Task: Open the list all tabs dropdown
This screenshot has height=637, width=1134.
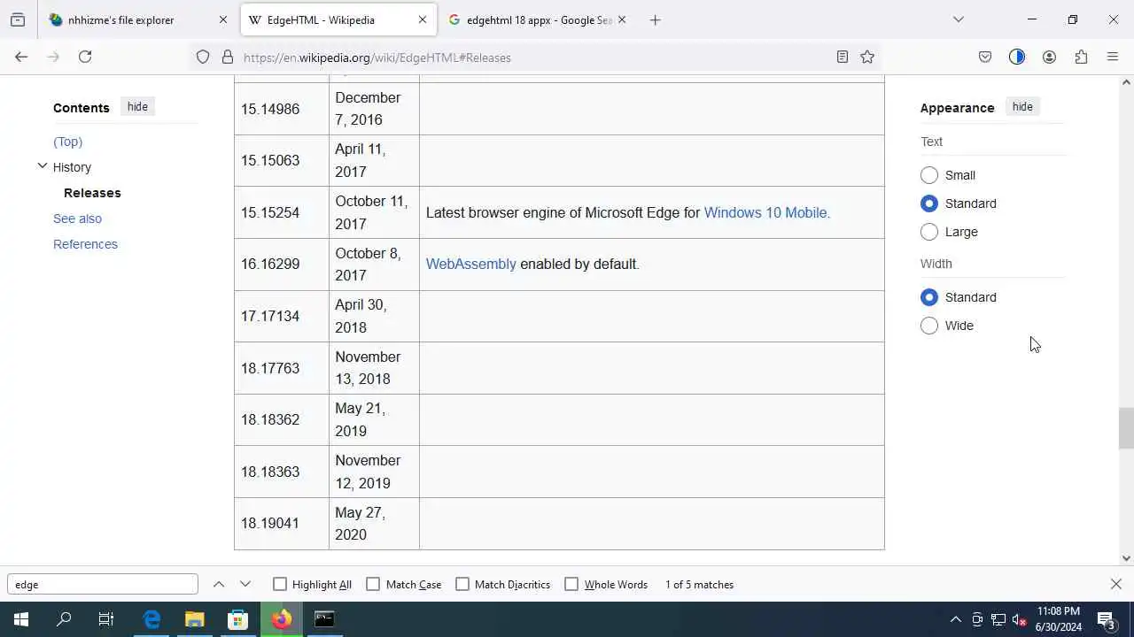Action: click(x=959, y=19)
